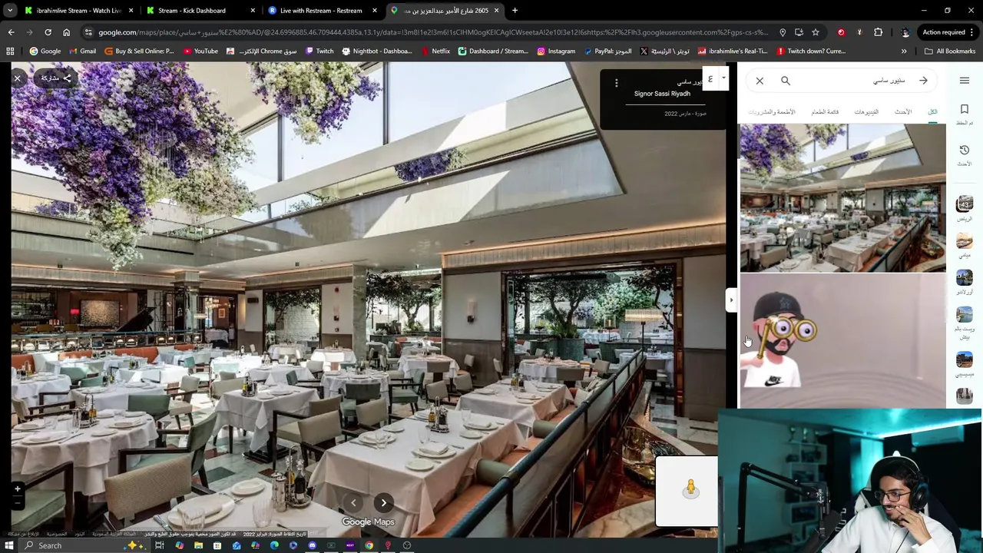The image size is (983, 553).
Task: Open the Gmail bookmark
Action: click(82, 51)
